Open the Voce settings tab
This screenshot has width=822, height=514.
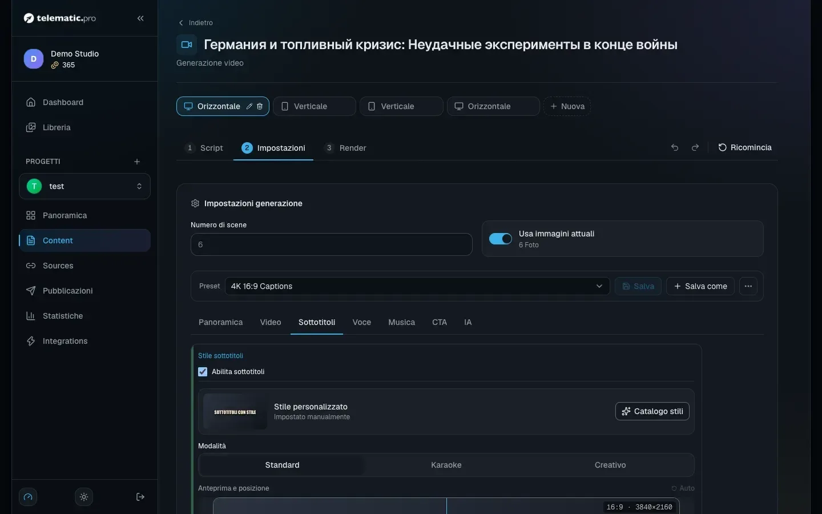[362, 322]
